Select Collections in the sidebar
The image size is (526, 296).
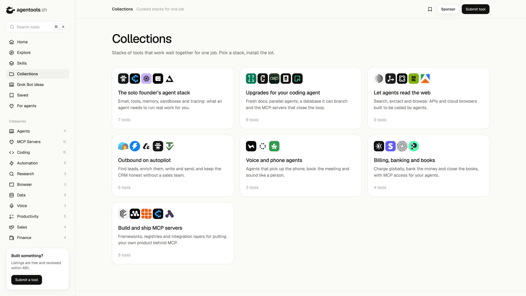[x=38, y=74]
